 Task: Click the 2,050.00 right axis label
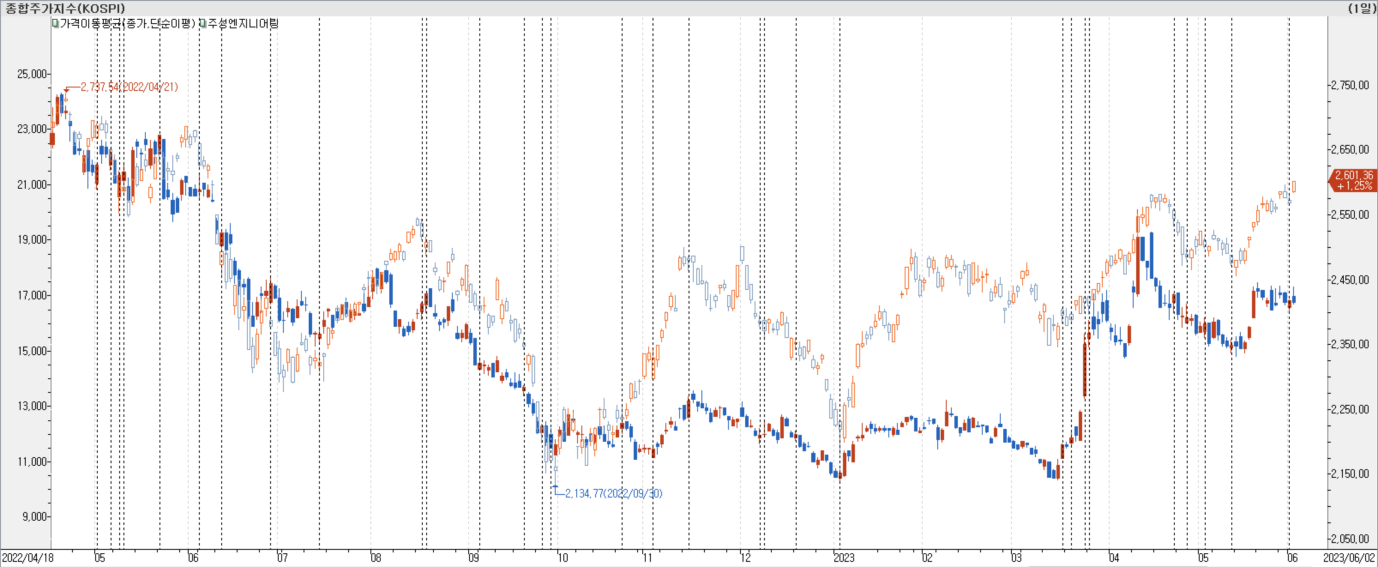pyautogui.click(x=1350, y=539)
